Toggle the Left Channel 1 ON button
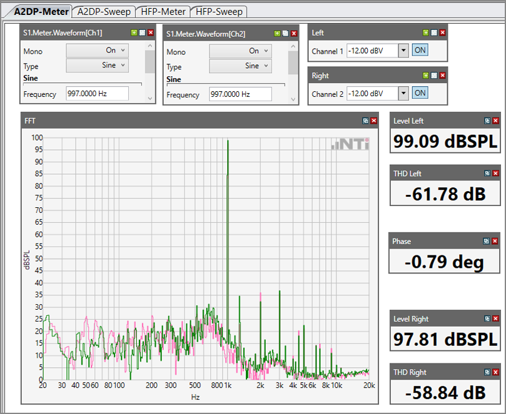The image size is (506, 414). click(x=420, y=50)
